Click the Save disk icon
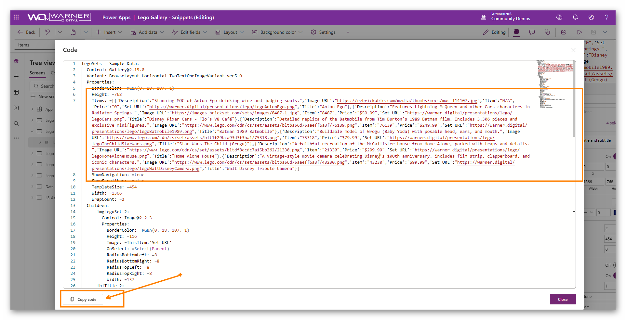Viewport: 626px width, 320px height. 593,32
